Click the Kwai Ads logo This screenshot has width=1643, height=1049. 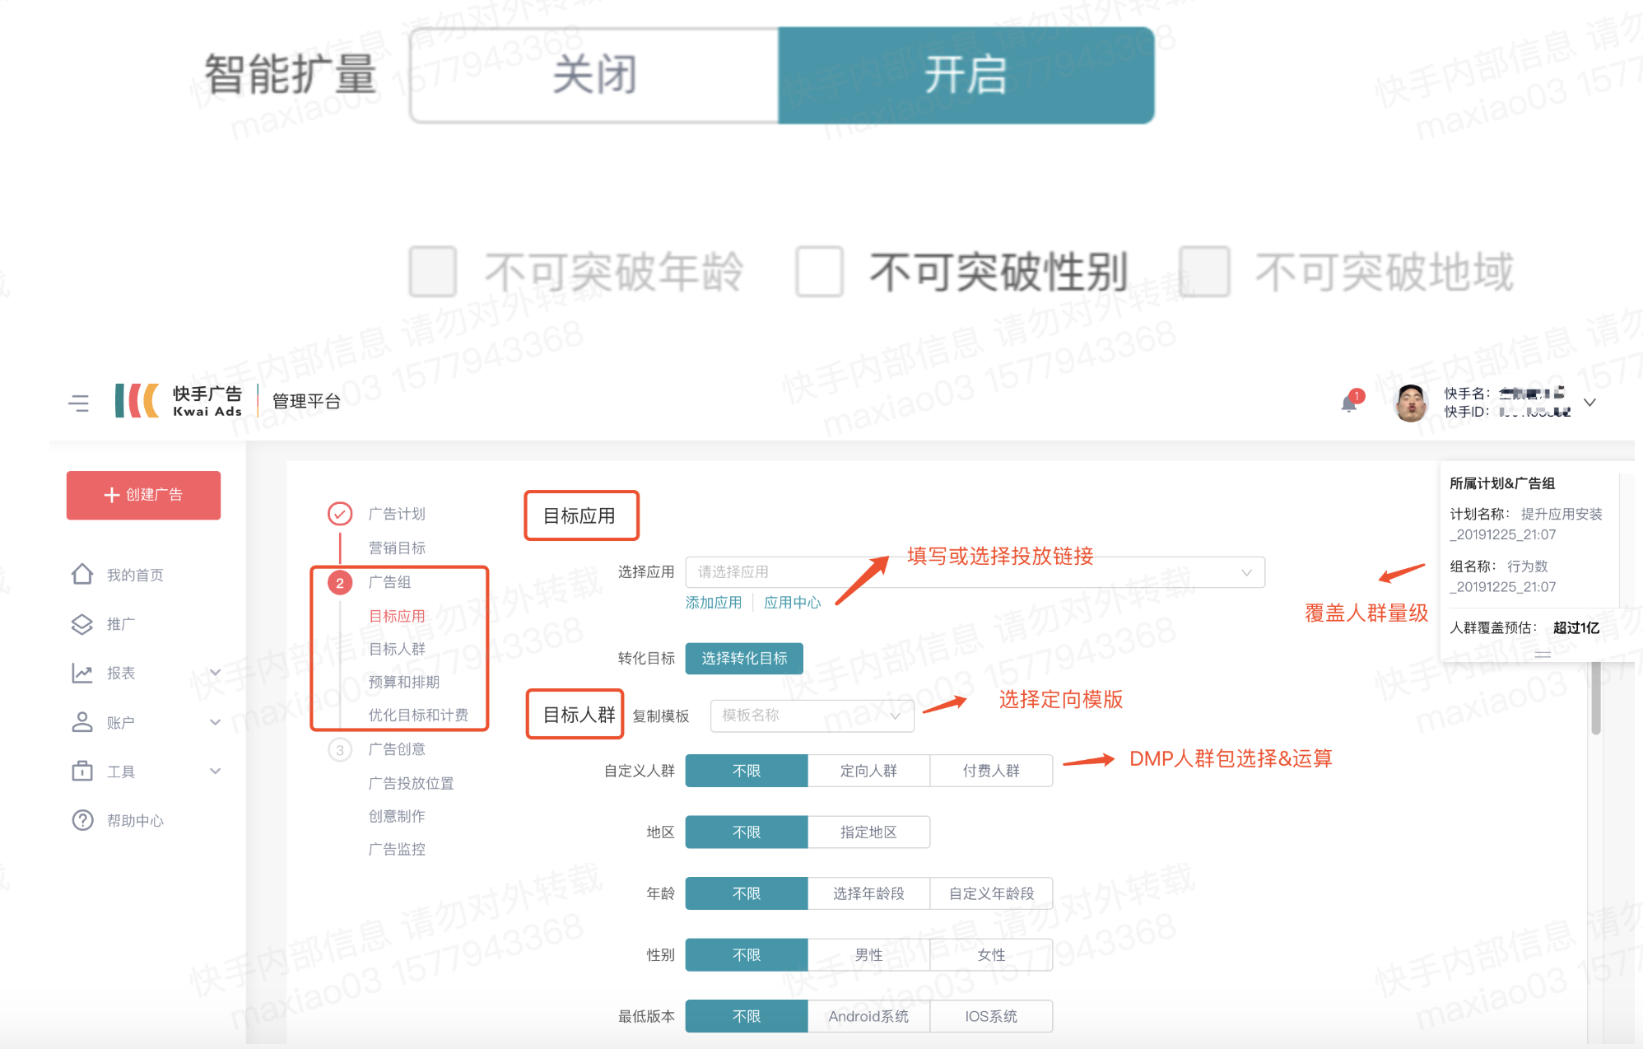(x=179, y=401)
